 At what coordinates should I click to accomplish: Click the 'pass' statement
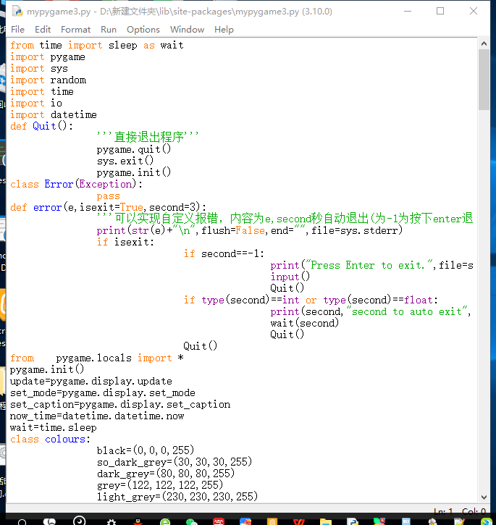(x=108, y=196)
